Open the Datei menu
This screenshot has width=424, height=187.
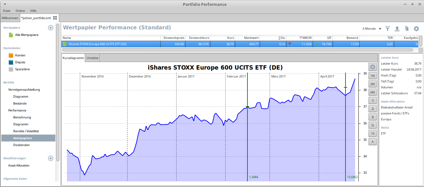[x=7, y=11]
